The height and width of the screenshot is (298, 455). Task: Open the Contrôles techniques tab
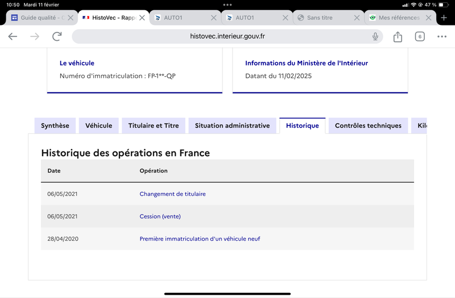click(368, 125)
